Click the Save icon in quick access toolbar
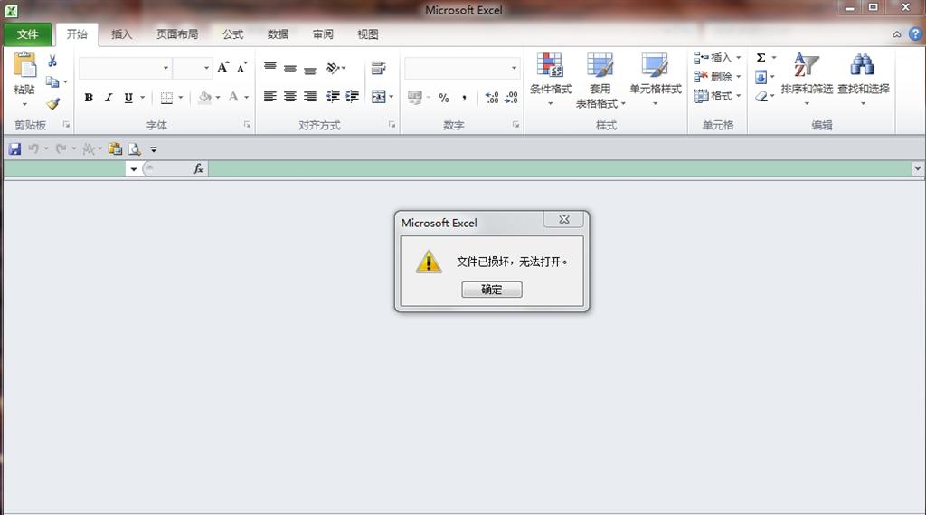This screenshot has width=926, height=515. [14, 149]
